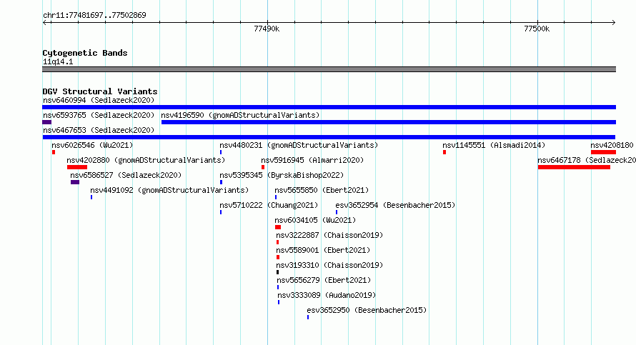This screenshot has height=345, width=636.
Task: Click red marker under nsv6026546
Action: [x=54, y=152]
